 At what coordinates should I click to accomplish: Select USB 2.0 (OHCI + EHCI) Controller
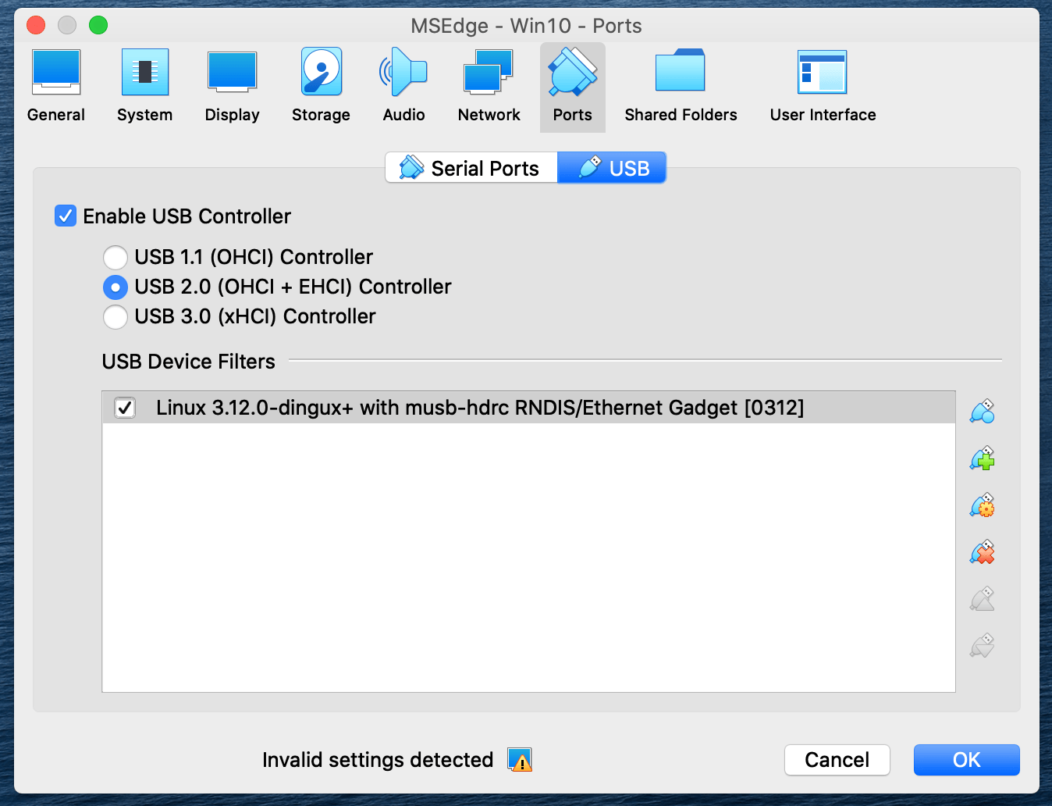(x=116, y=287)
